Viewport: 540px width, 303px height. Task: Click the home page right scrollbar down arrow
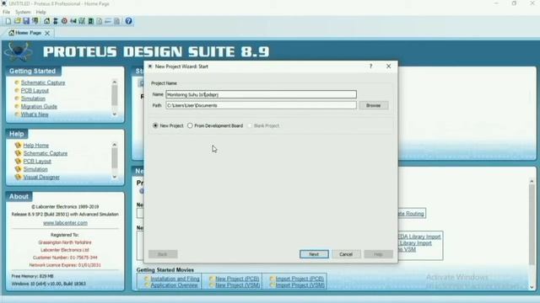point(532,287)
